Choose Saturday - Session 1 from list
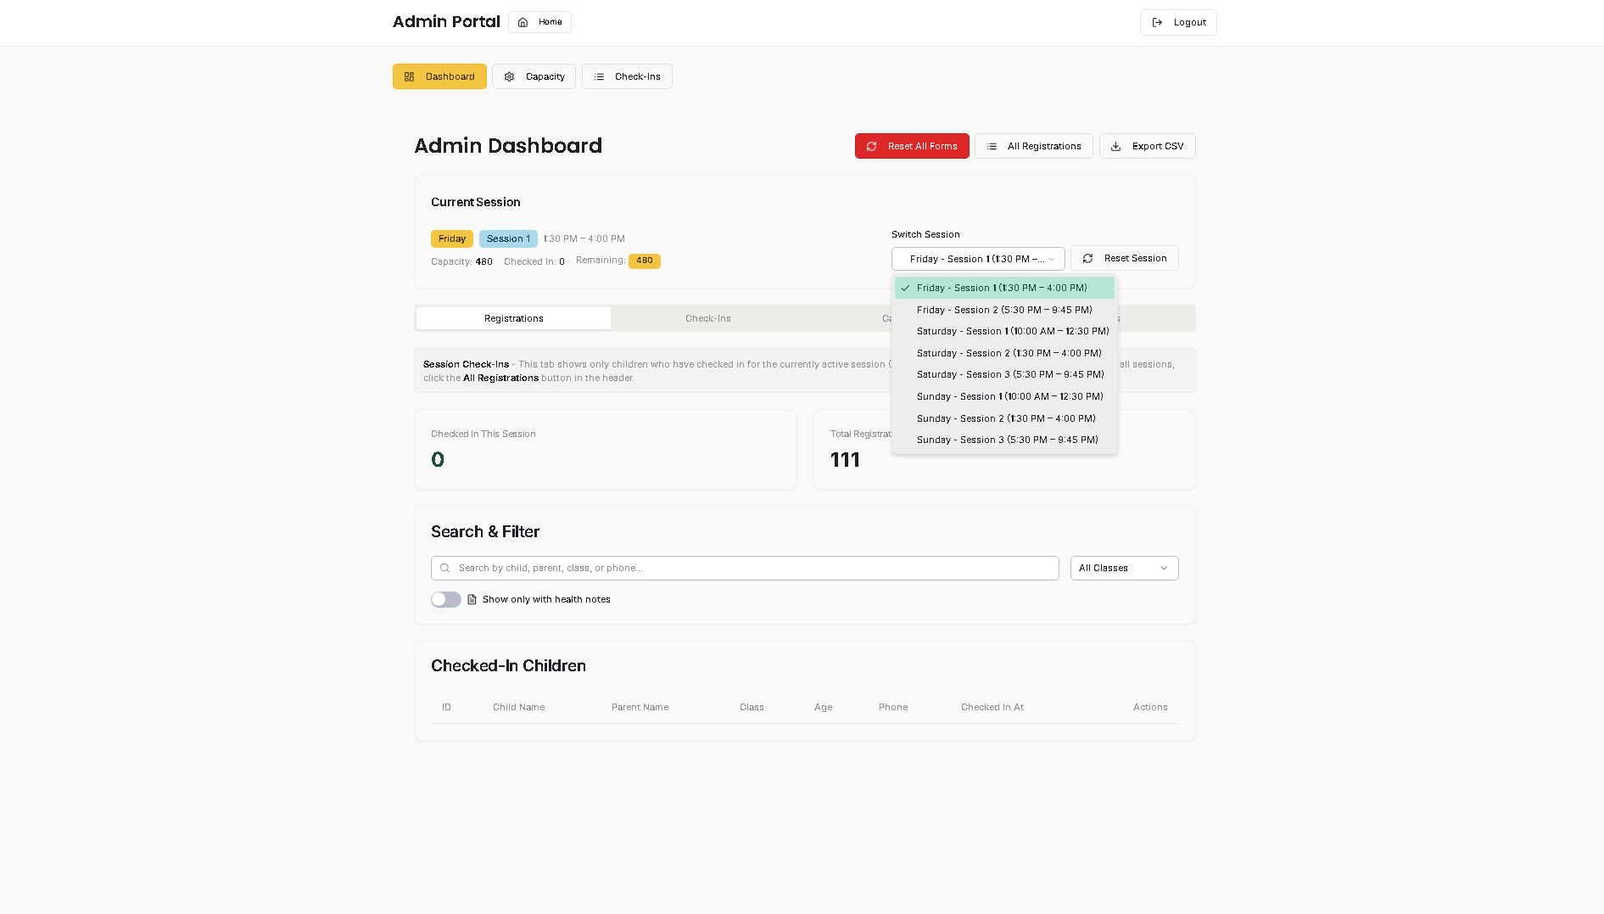Screen dimensions: 1604x914 1012,332
